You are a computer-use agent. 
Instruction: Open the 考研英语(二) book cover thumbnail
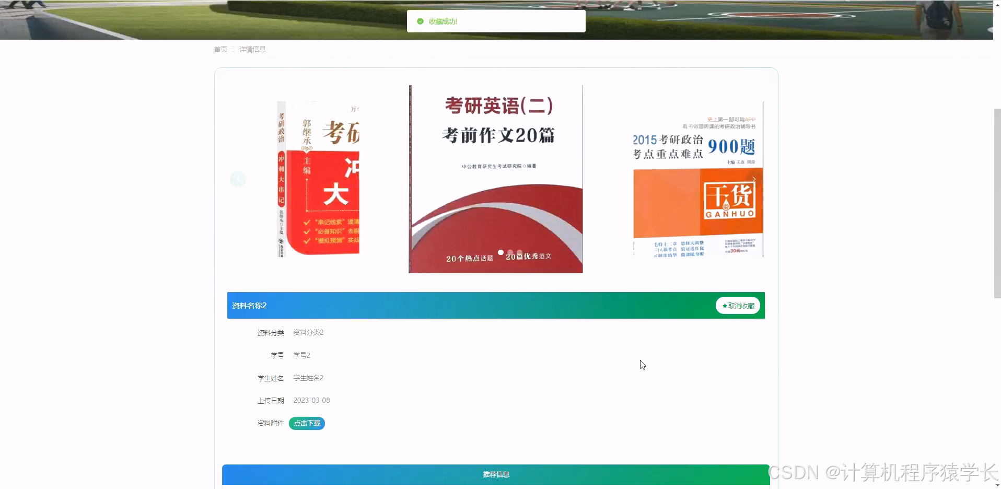tap(495, 179)
